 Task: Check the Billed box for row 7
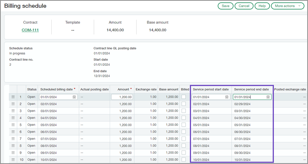coord(184,139)
